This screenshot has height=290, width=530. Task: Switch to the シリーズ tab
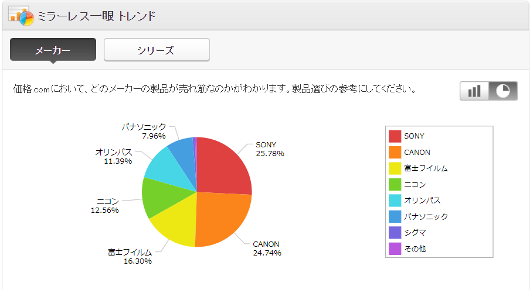tap(157, 50)
